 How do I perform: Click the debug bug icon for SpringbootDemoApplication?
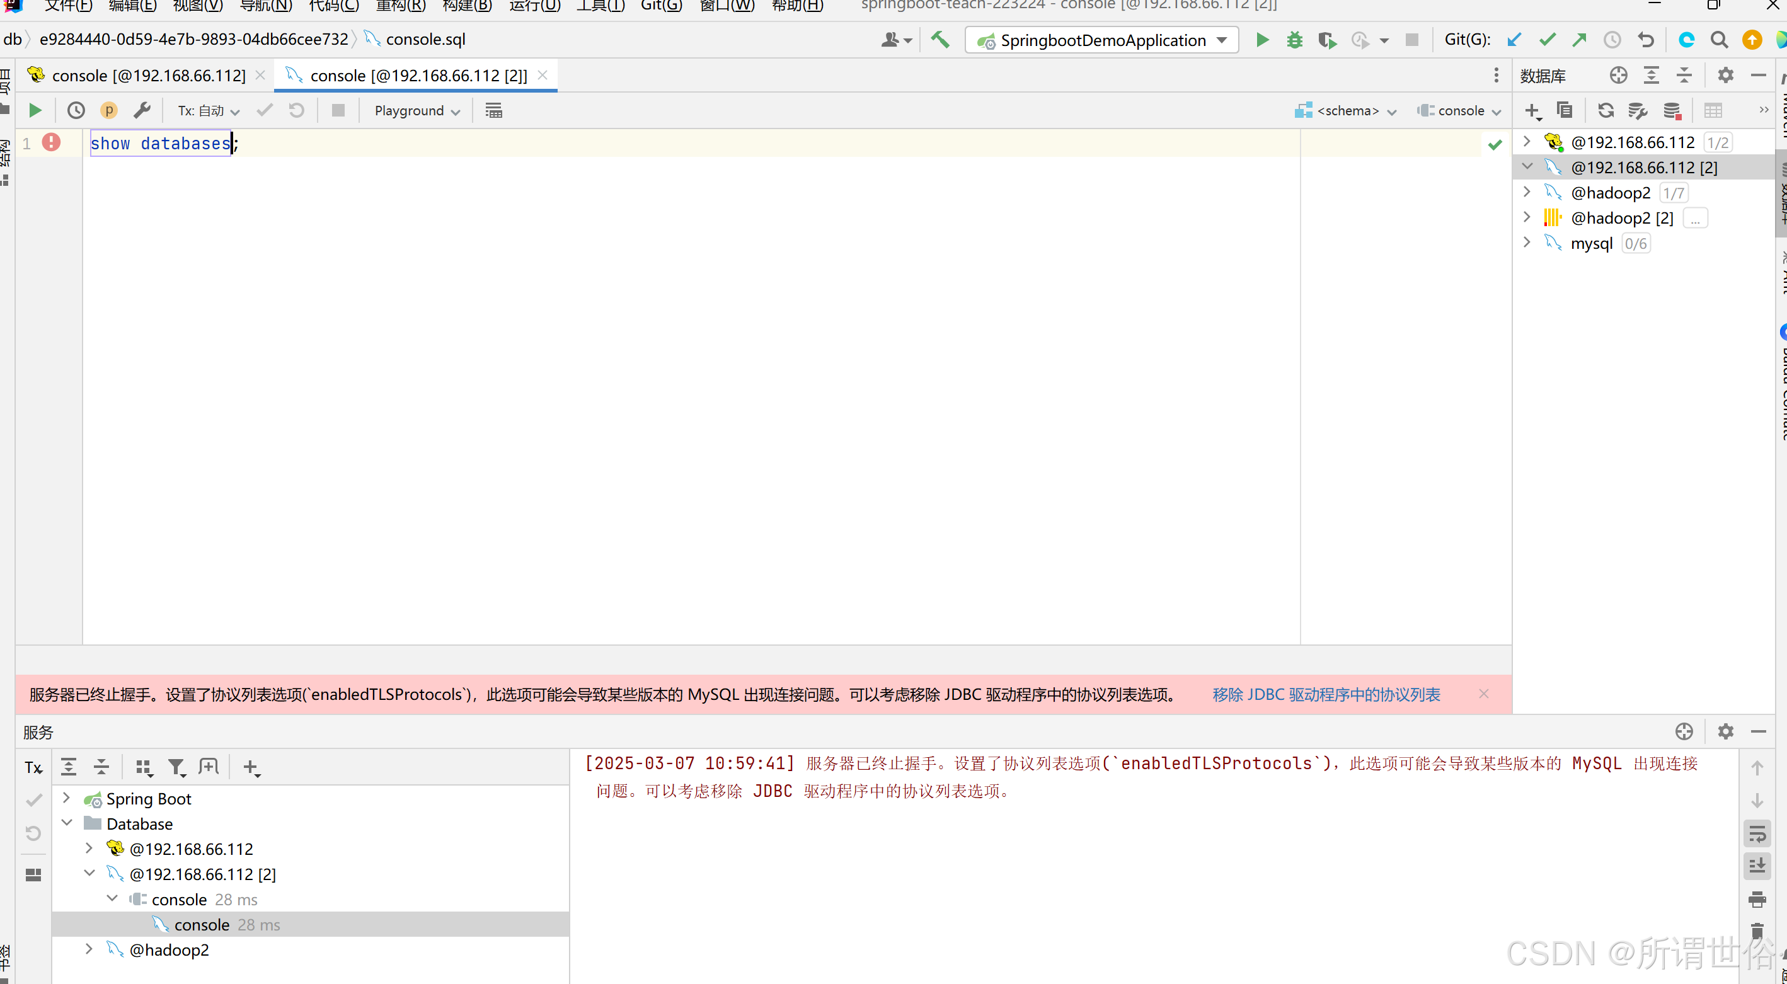(x=1294, y=40)
